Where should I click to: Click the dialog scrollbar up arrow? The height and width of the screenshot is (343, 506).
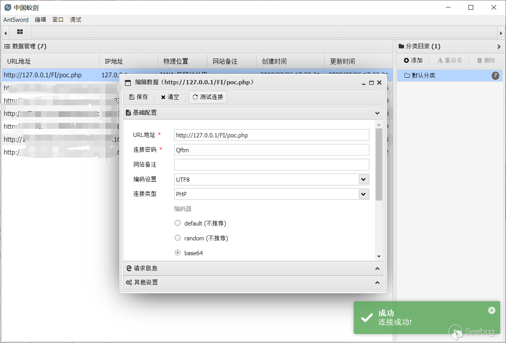tap(379, 124)
